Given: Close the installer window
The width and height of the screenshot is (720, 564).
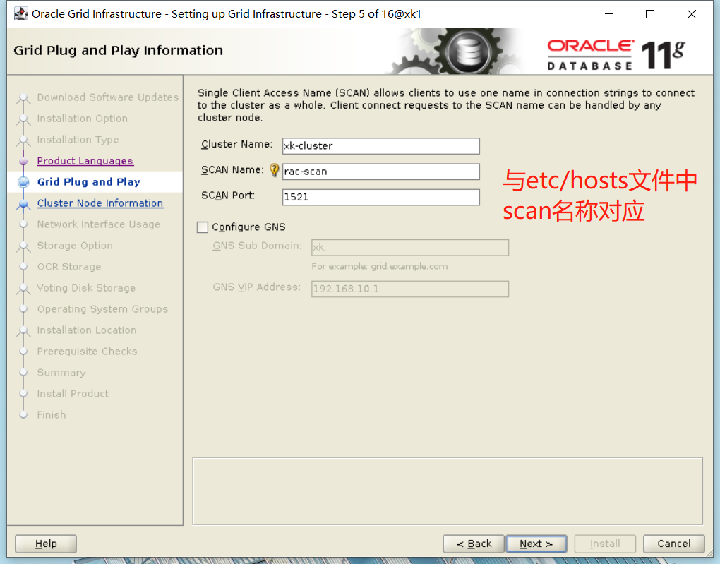Looking at the screenshot, I should tap(692, 14).
